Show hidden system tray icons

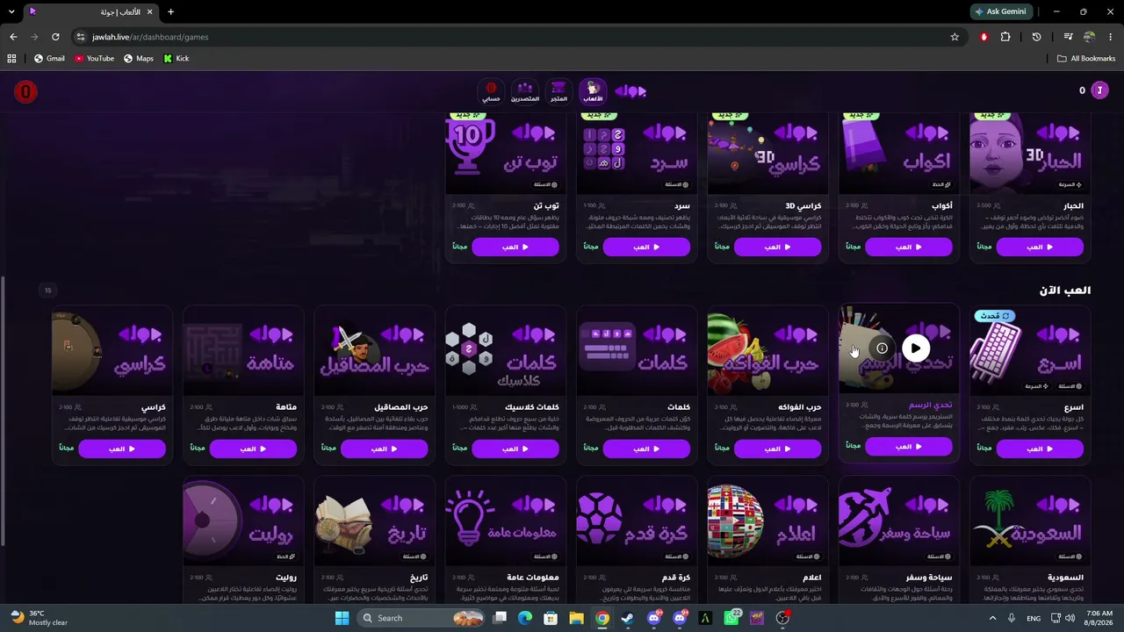point(993,618)
